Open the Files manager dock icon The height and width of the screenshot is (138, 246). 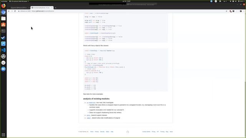pos(3,18)
